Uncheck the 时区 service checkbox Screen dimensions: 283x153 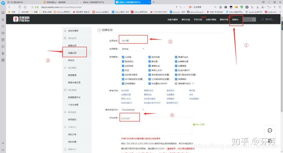point(123,70)
